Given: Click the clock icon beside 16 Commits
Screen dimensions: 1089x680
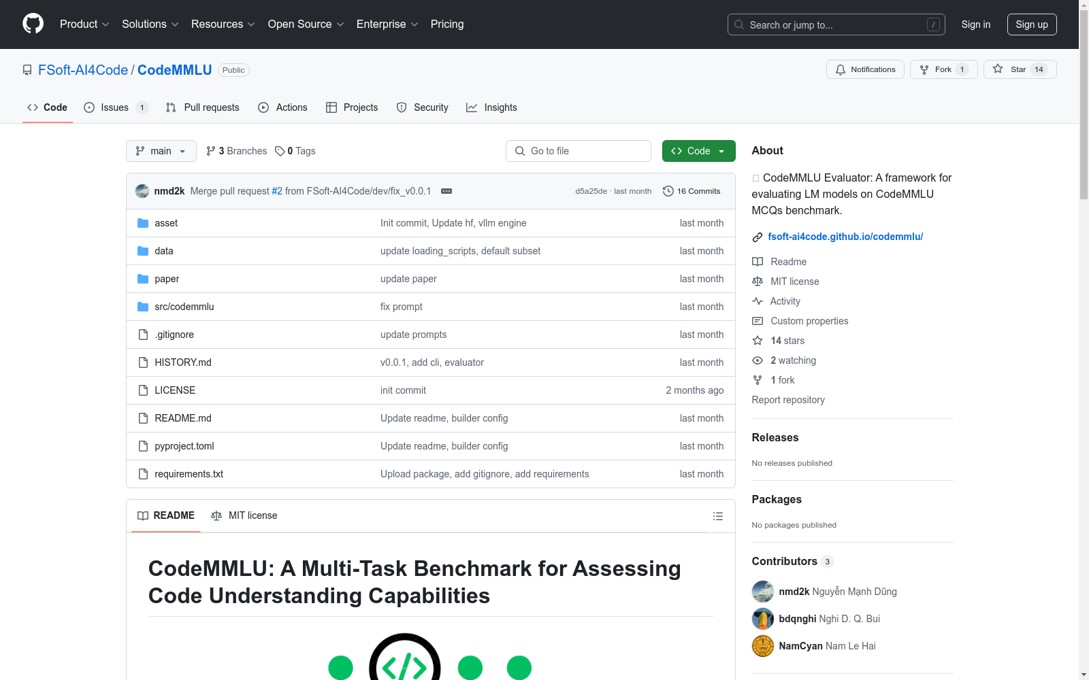Looking at the screenshot, I should click(x=668, y=191).
